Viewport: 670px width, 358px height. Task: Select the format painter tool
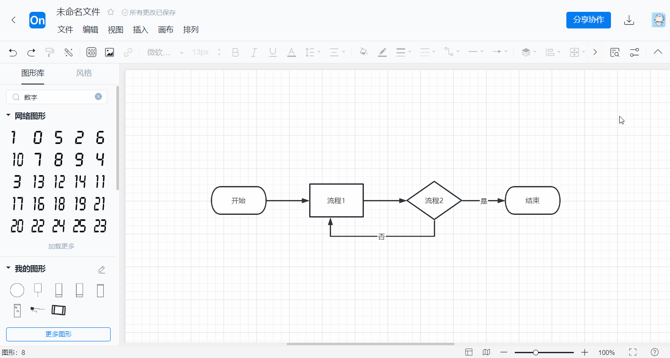click(50, 53)
